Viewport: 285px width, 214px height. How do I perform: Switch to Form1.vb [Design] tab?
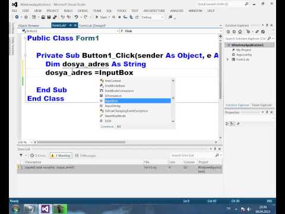point(92,26)
